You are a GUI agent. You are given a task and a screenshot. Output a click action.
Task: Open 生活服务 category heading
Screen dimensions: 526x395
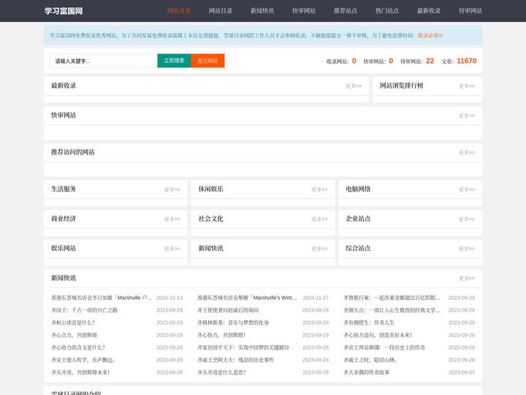coord(64,189)
